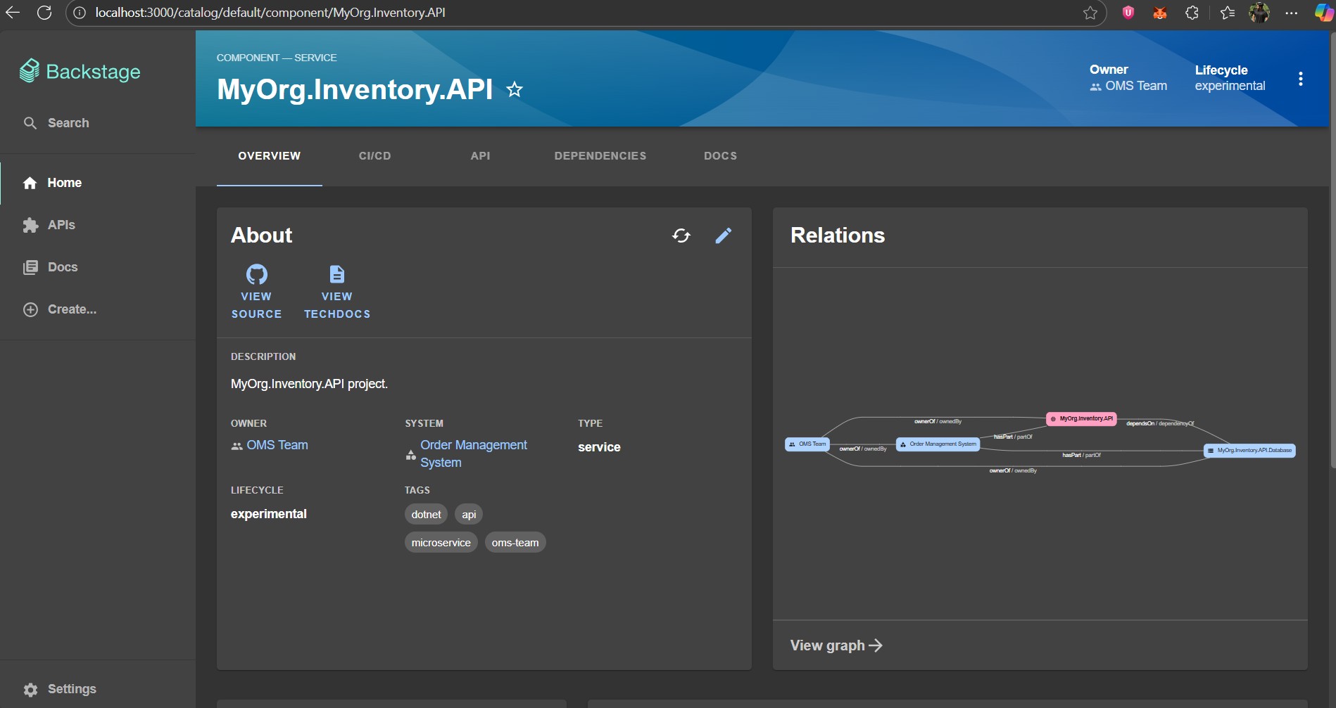Bookmark this page with star icon

[1090, 13]
